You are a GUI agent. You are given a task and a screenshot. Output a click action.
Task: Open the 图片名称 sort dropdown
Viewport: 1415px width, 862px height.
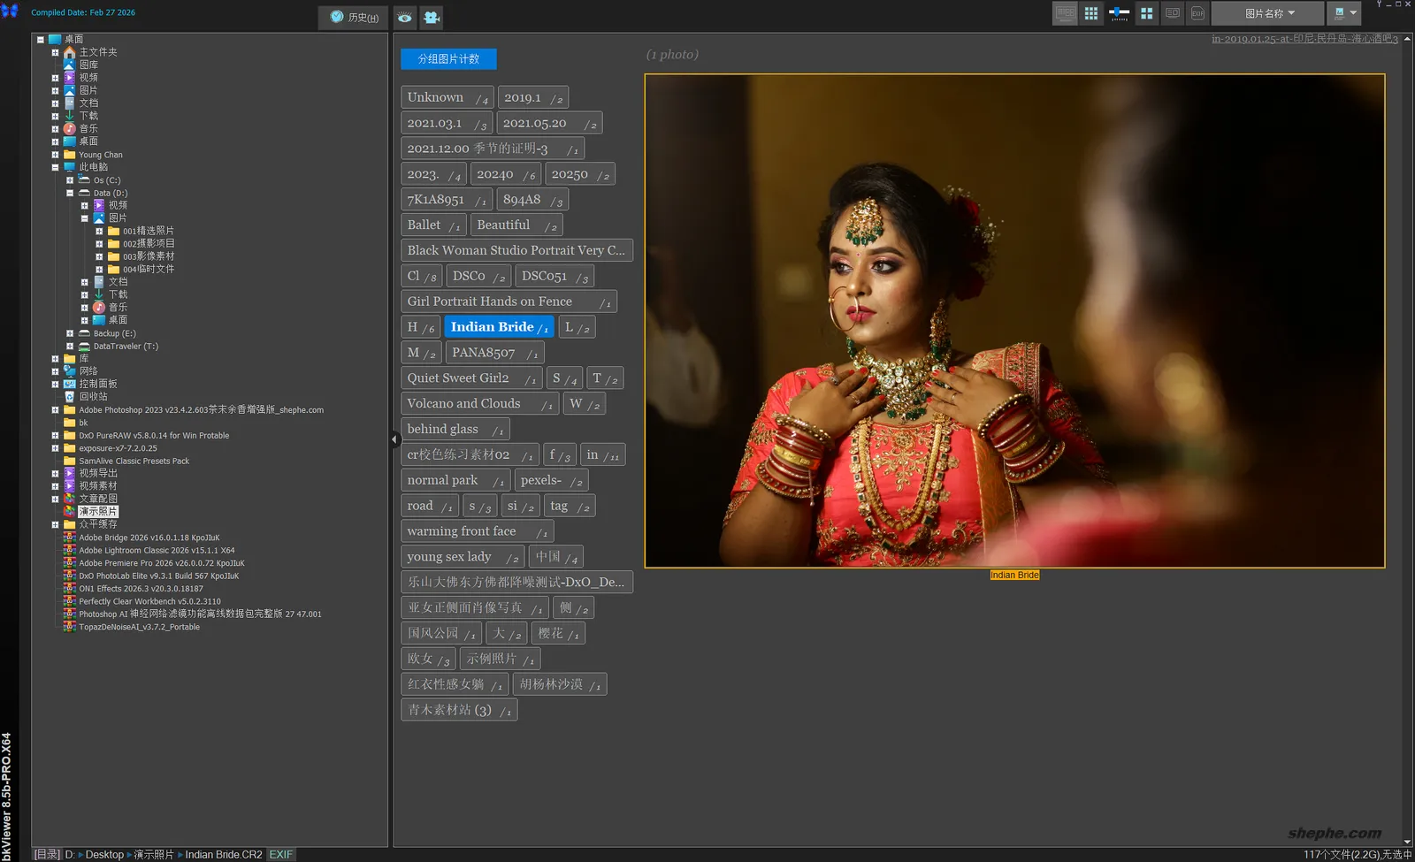point(1267,13)
